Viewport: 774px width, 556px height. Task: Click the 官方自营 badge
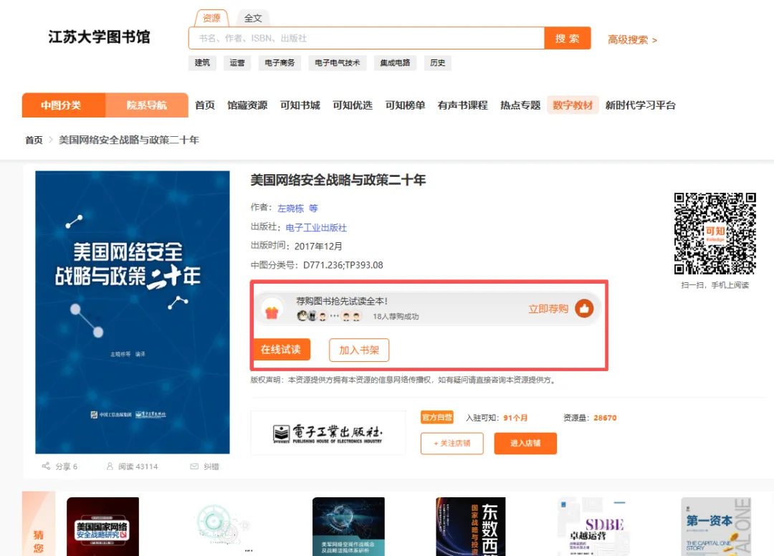tap(437, 418)
